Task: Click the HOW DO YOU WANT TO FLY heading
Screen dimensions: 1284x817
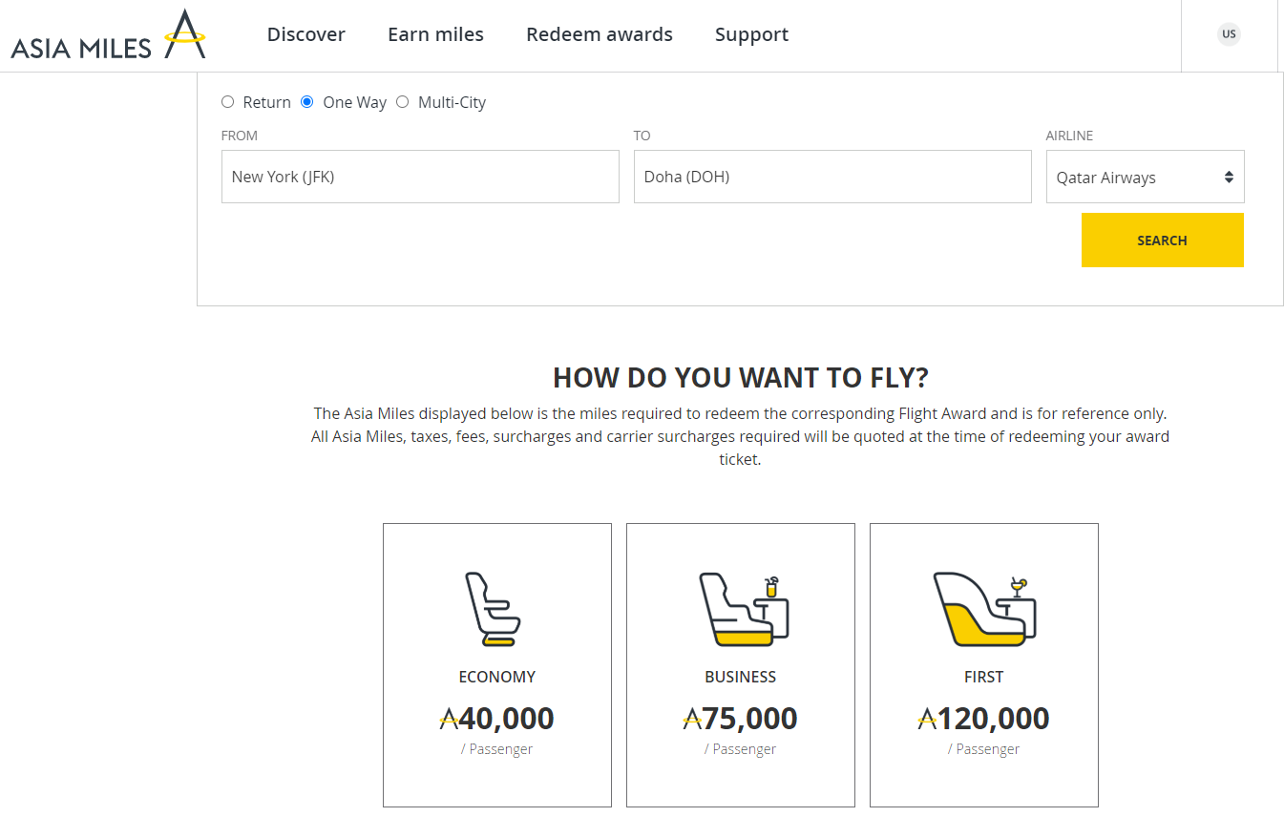Action: pos(741,378)
